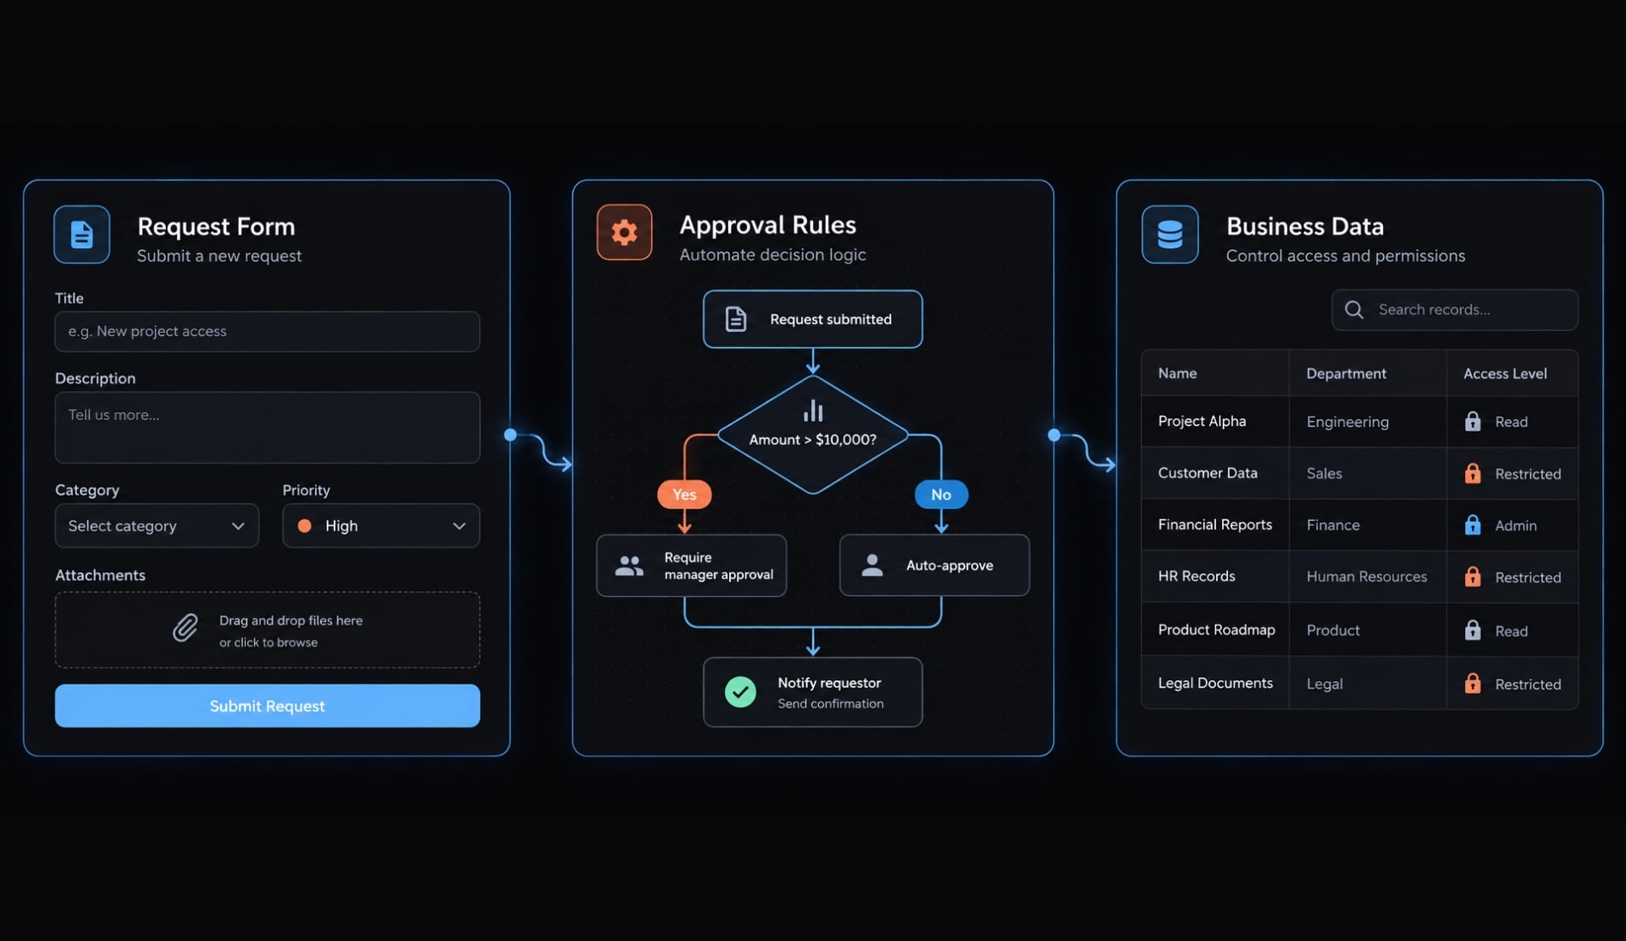Click the person icon in Auto-approve node
This screenshot has width=1626, height=941.
(872, 565)
